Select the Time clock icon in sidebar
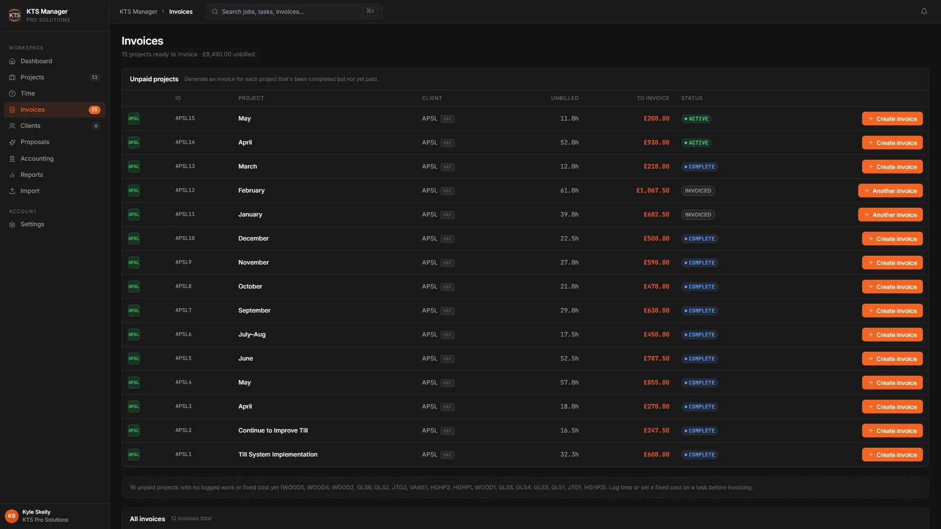941x529 pixels. (12, 94)
